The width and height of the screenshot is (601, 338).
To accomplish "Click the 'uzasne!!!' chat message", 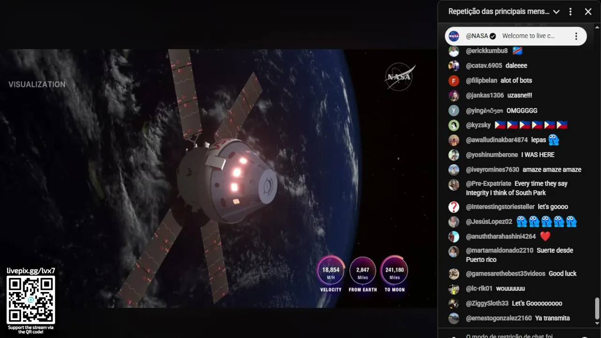I will point(520,95).
